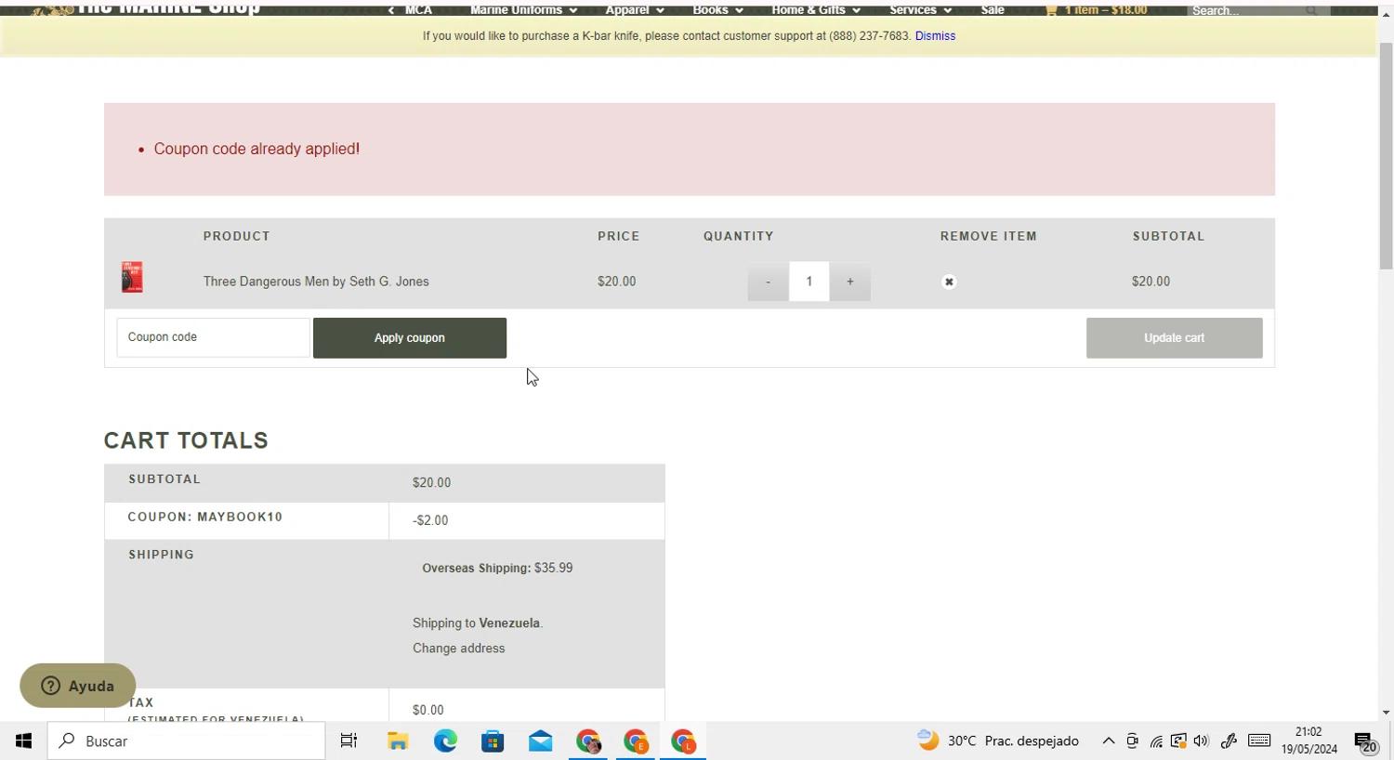Show hidden system tray icons
Screen dimensions: 1394x760
click(x=1108, y=740)
